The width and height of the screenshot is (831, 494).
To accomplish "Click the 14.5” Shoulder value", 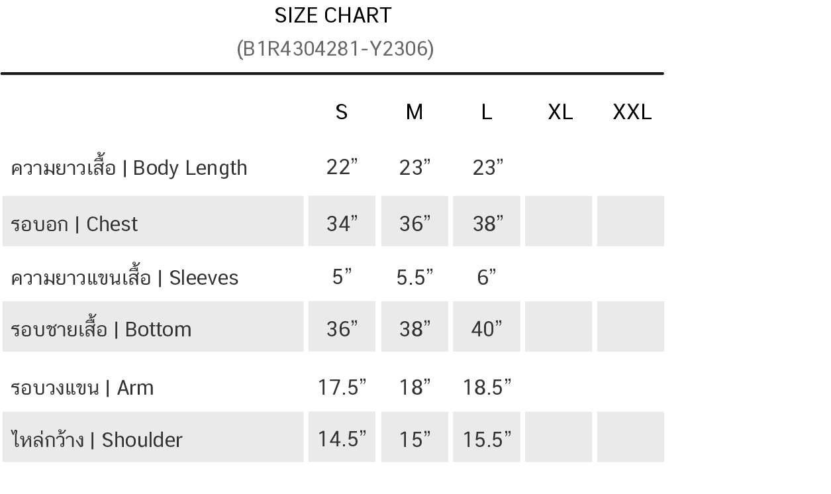I will click(342, 440).
